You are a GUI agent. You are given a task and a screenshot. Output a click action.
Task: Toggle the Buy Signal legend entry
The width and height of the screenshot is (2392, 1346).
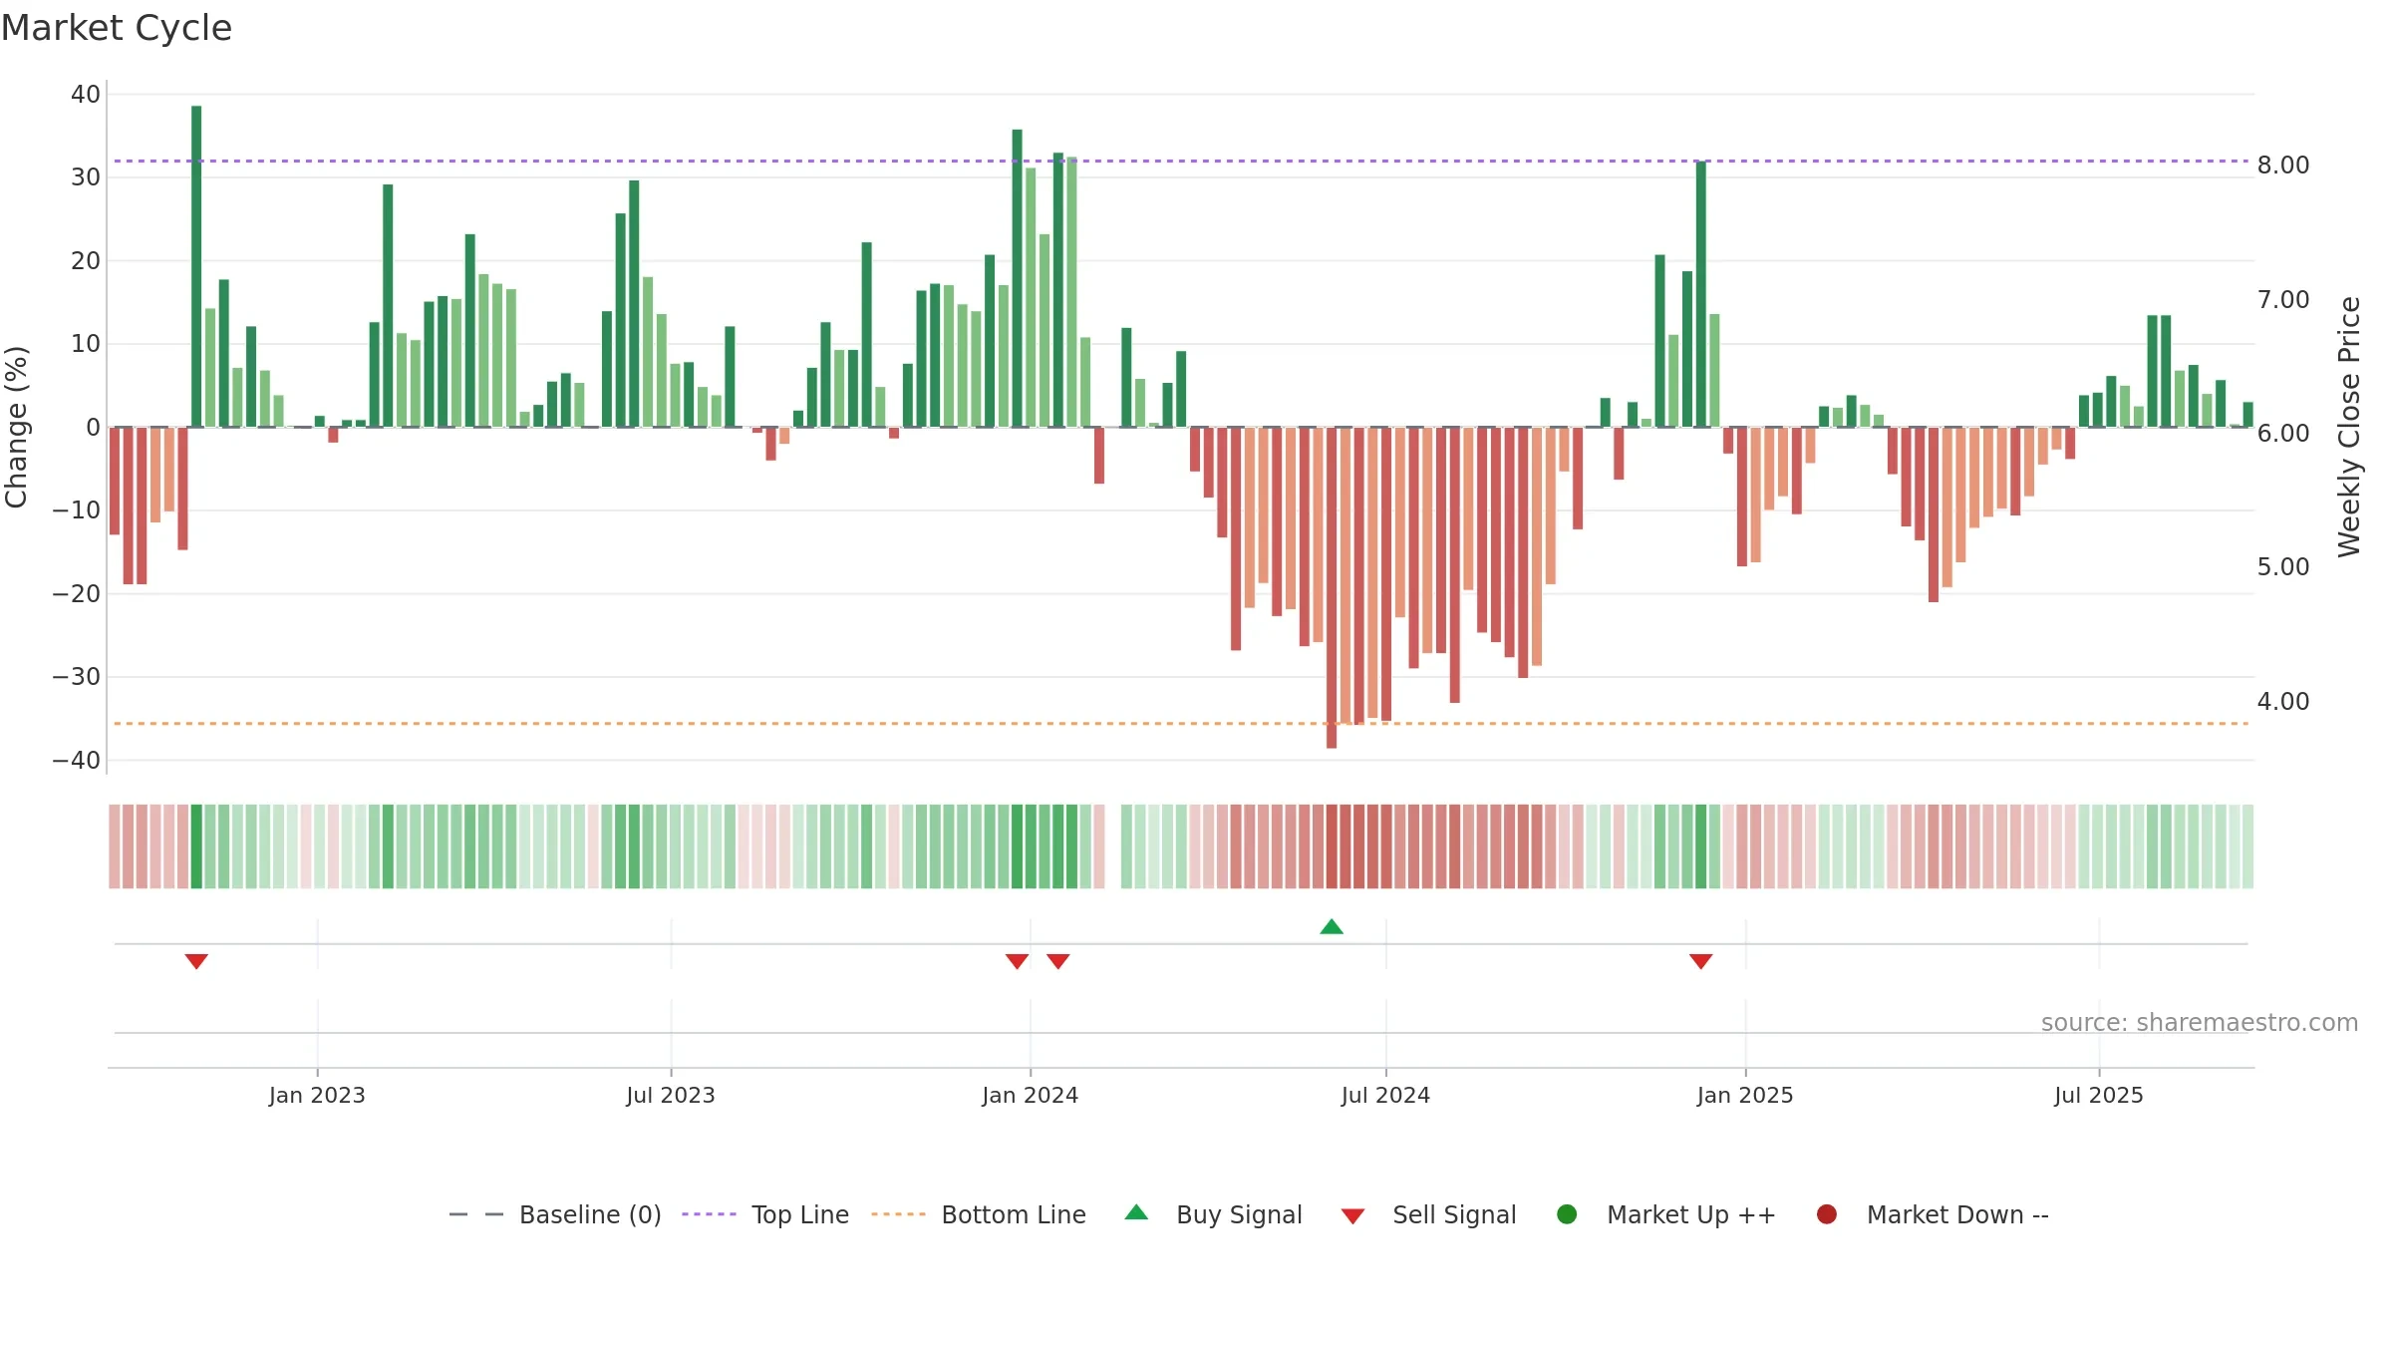pos(1213,1214)
